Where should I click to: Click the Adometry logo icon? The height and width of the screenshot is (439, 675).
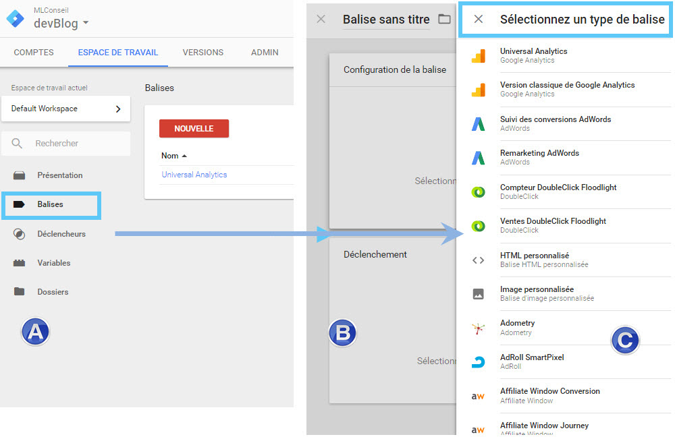click(479, 328)
